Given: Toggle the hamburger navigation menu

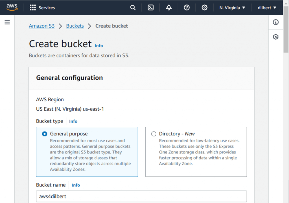Looking at the screenshot, I should (7, 22).
